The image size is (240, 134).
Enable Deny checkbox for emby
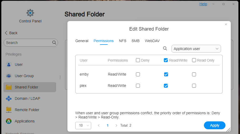point(138,74)
